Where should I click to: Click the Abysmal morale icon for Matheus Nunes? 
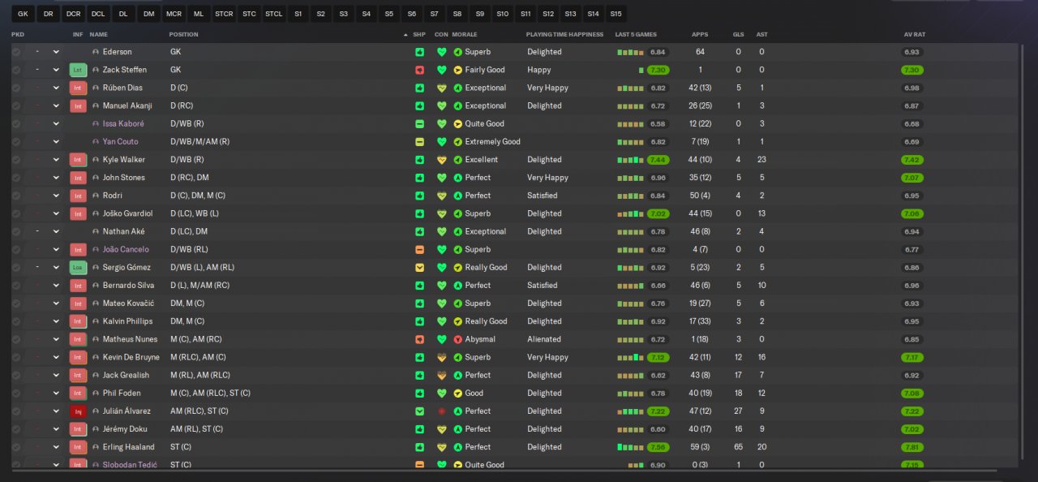point(457,339)
